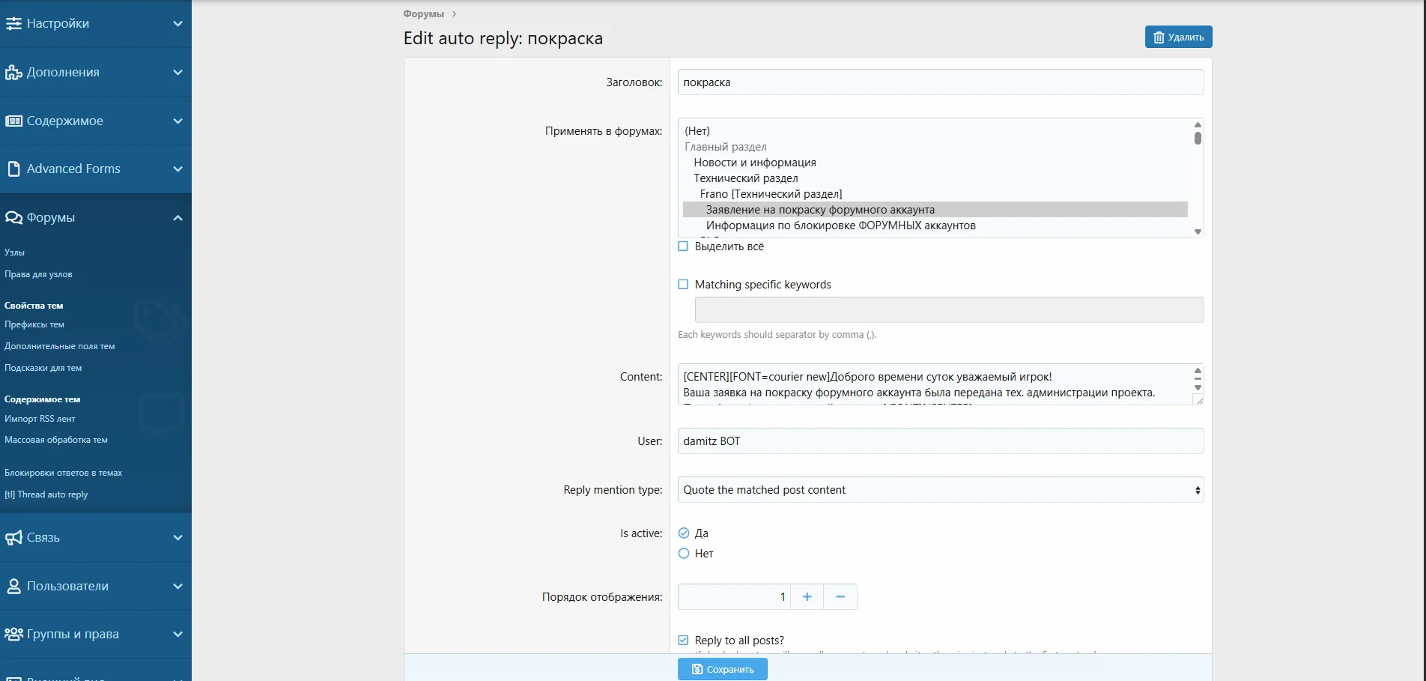This screenshot has height=681, width=1426.
Task: Click the Настройки sliders icon in sidebar
Action: pos(13,24)
